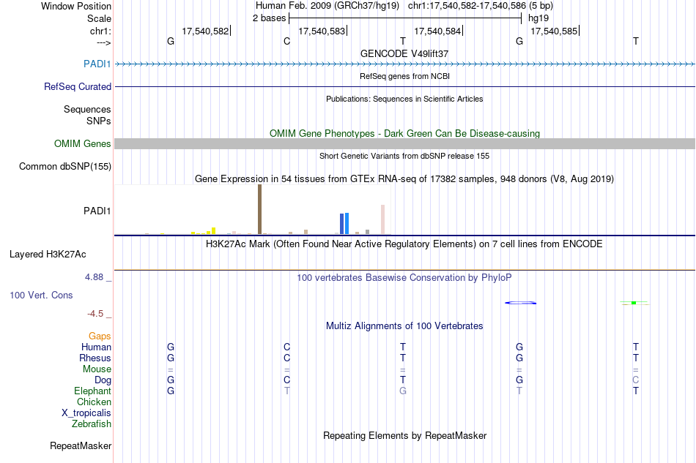This screenshot has height=463, width=696.
Task: Click the Human Feb. 2009 (GRCh37/hg19) title
Action: 327,6
